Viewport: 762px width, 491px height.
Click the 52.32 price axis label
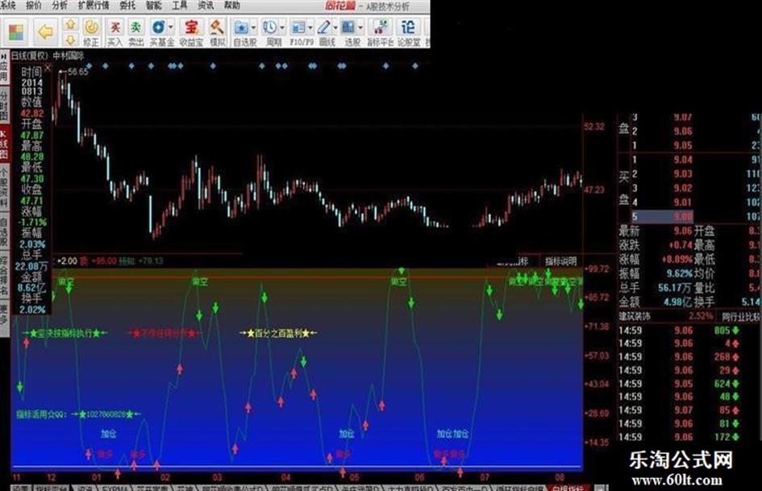tap(593, 127)
